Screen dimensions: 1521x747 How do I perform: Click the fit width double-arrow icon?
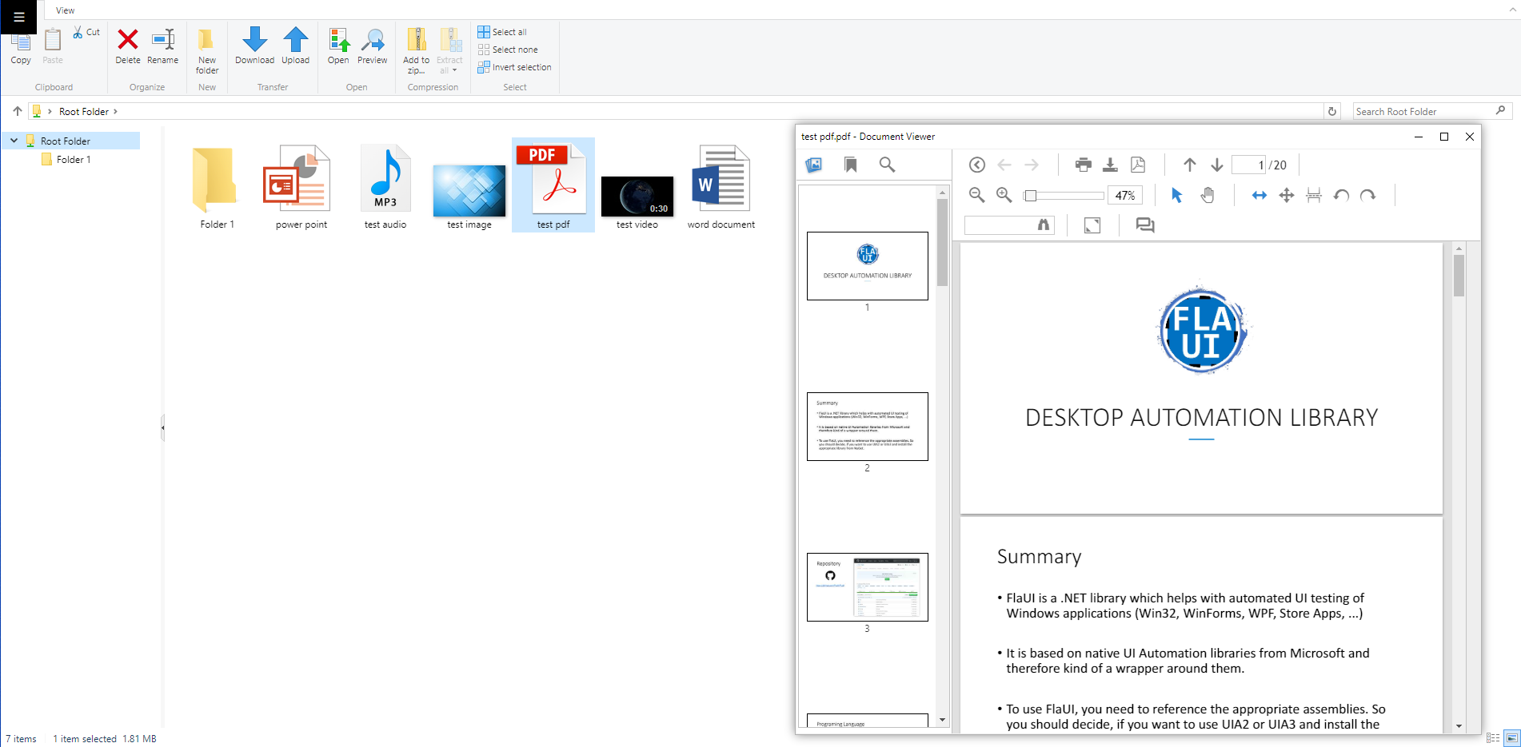tap(1260, 195)
